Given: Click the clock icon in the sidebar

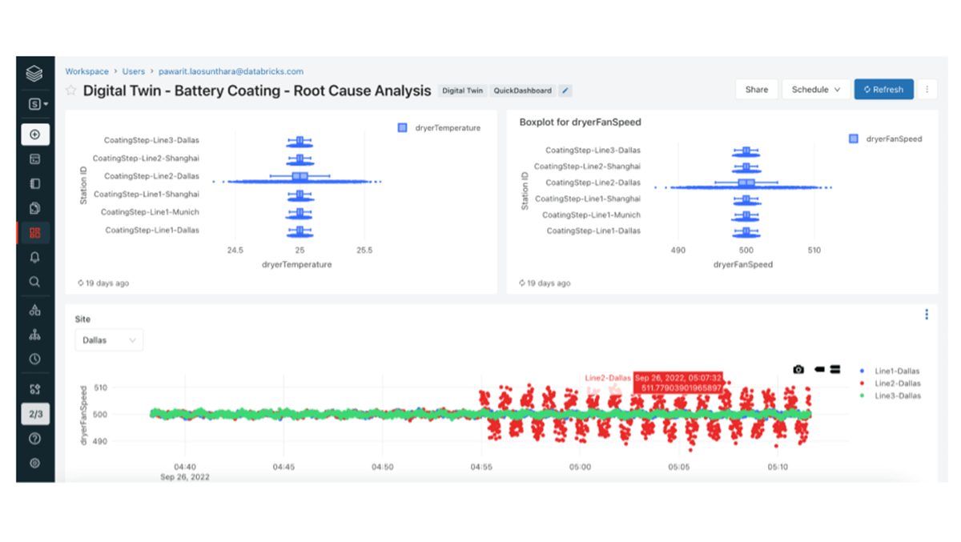Looking at the screenshot, I should (x=34, y=359).
